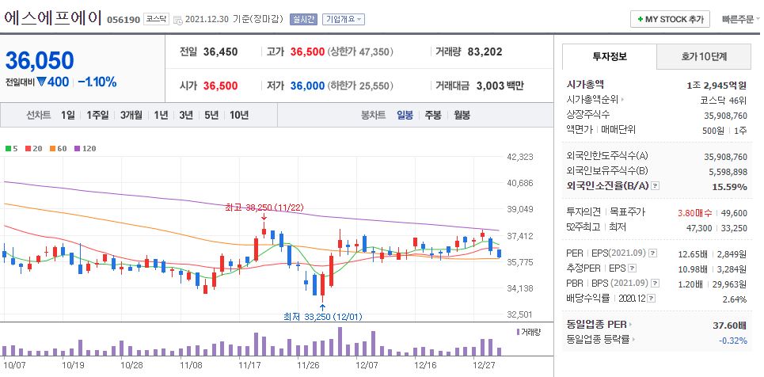Click the market cap value 1조 2,945억원
The height and width of the screenshot is (377, 764).
pyautogui.click(x=716, y=86)
